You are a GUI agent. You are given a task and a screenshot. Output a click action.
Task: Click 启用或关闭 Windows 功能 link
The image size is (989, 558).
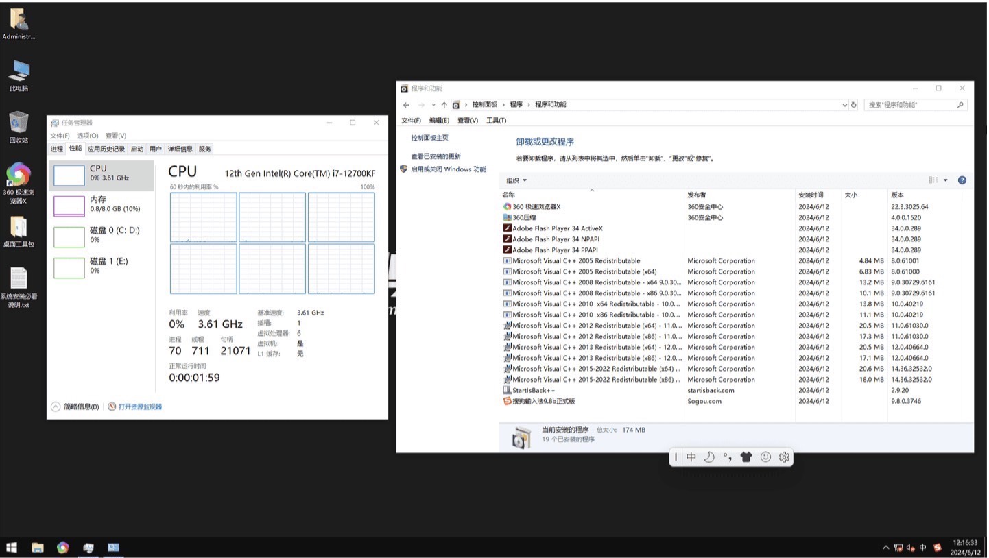[448, 169]
